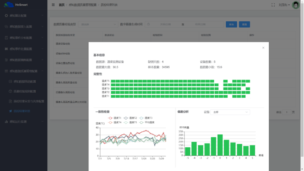Click the 感知算法配置 gear icon
This screenshot has width=304, height=171.
(x=6, y=15)
